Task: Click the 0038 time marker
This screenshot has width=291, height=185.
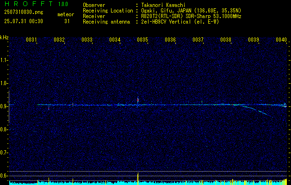Action: tap(226, 39)
